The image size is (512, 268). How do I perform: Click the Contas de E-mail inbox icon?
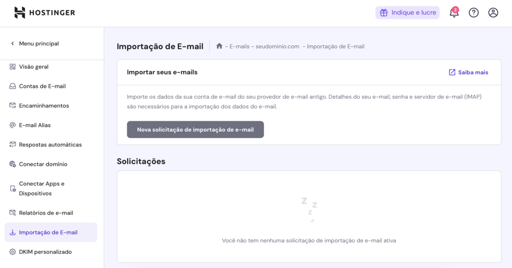pos(12,86)
